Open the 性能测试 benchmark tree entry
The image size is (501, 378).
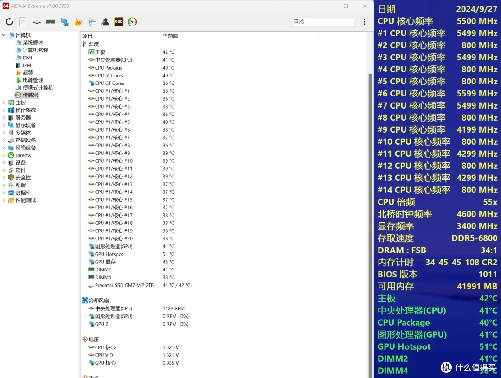tap(22, 200)
